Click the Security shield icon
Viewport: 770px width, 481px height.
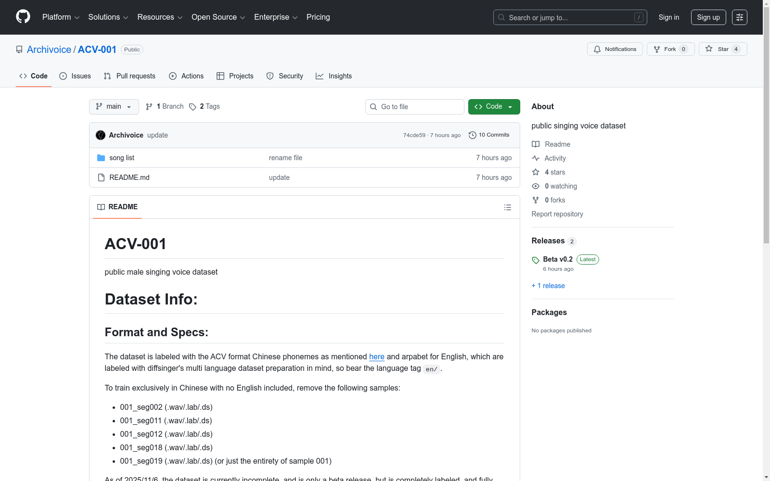(x=270, y=76)
